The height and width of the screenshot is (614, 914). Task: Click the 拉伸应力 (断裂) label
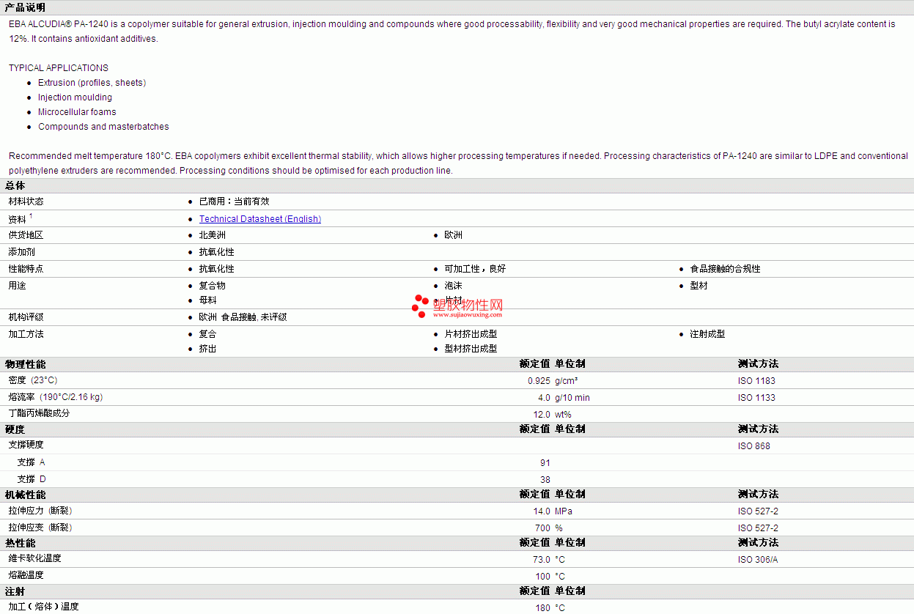40,511
